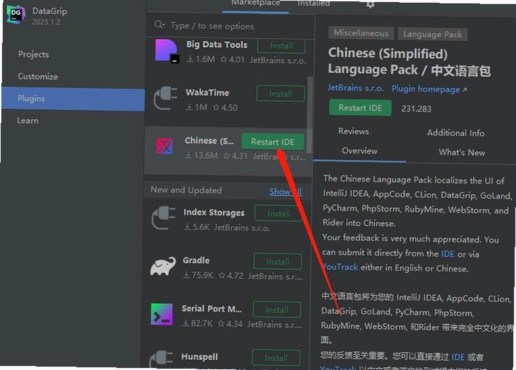Screen dimensions: 516x370
Task: Click the New and Updated heading
Action: pyautogui.click(x=186, y=190)
